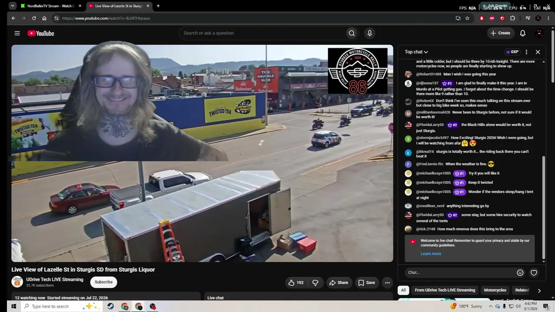Viewport: 555px width, 312px height.
Task: Click @rick.2148's chat username
Action: (426, 229)
